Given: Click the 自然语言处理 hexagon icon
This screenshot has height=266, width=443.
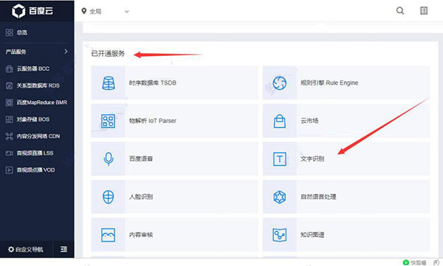Looking at the screenshot, I should [279, 197].
